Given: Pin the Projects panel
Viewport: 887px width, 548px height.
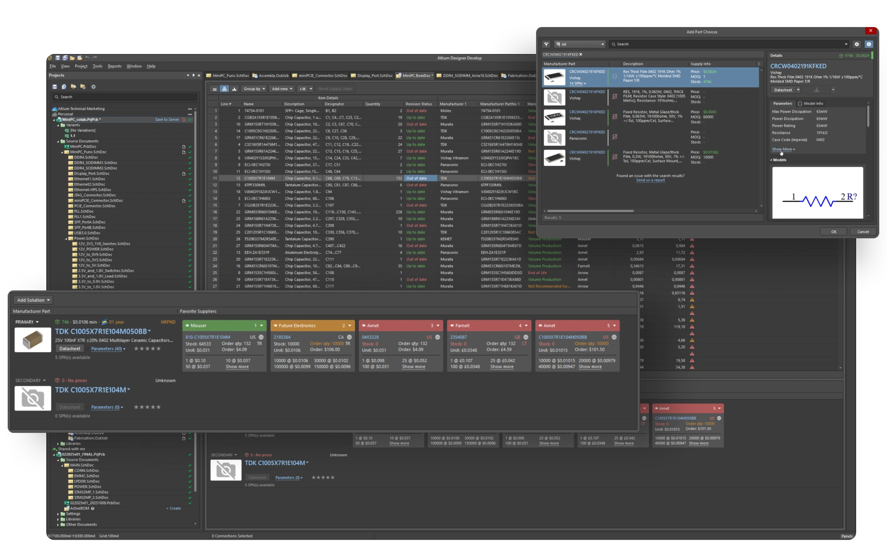Looking at the screenshot, I should click(193, 75).
